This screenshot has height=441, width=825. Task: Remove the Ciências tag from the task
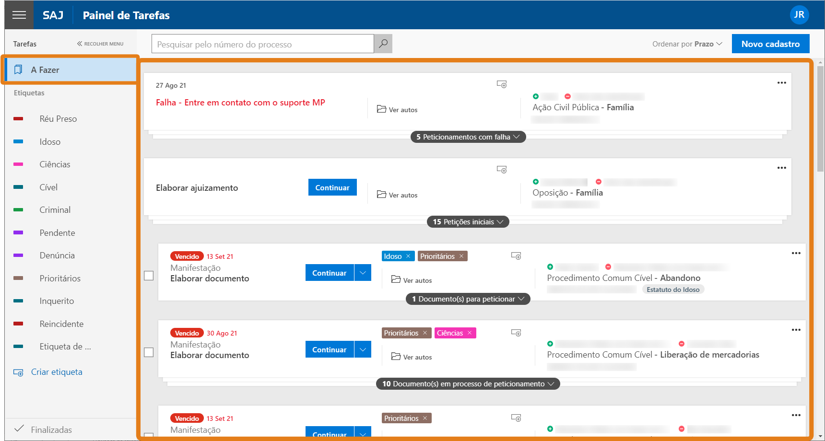tap(470, 333)
